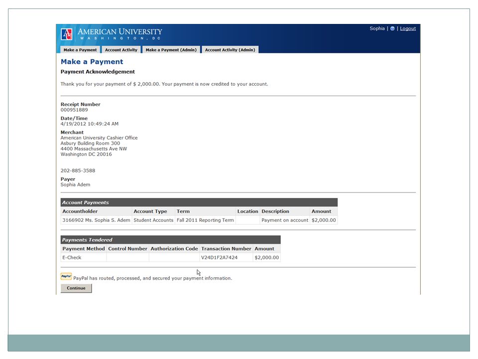Viewport: 478px width, 359px height.
Task: Click the $2,000.00 amount in Account Payments
Action: [x=324, y=220]
